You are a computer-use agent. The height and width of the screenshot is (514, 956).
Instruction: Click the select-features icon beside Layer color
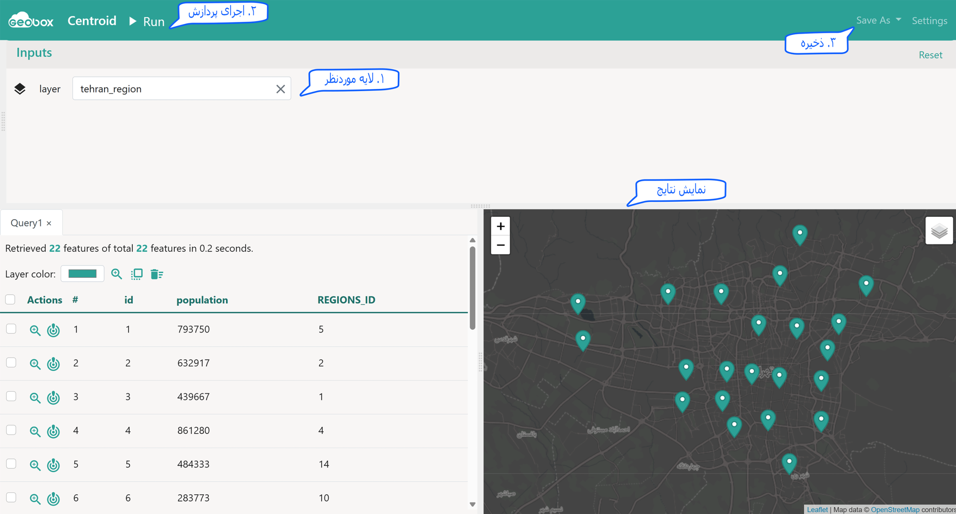[x=137, y=274]
